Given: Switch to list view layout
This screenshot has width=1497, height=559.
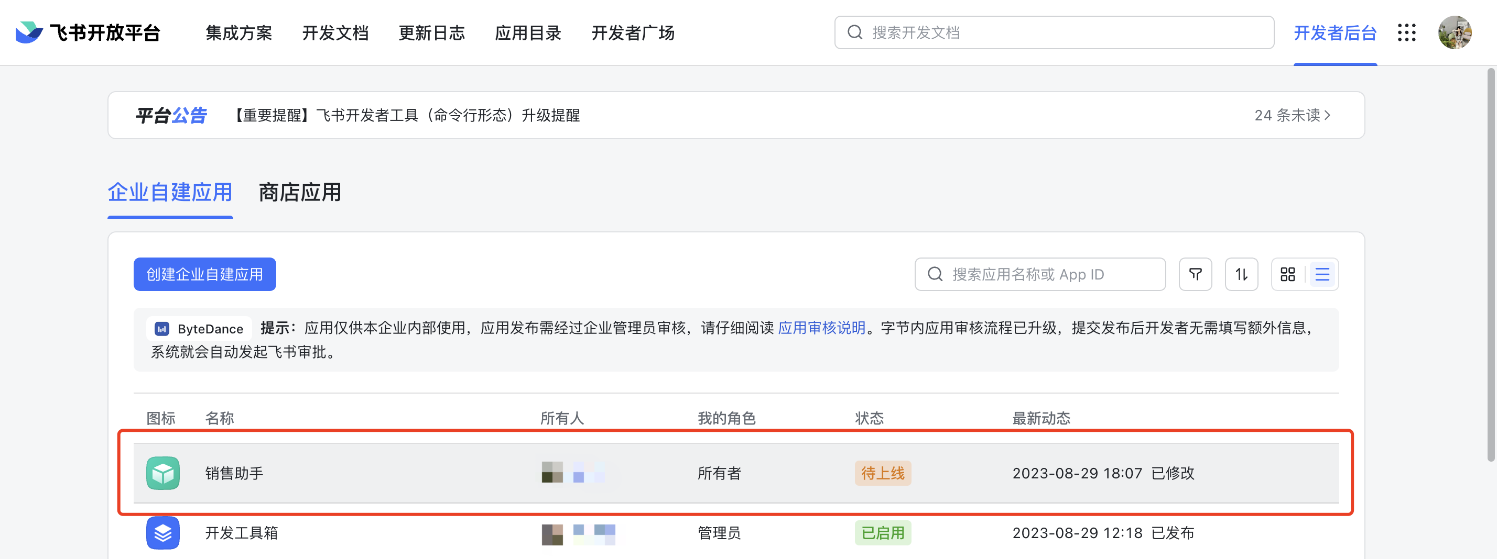Looking at the screenshot, I should tap(1322, 274).
